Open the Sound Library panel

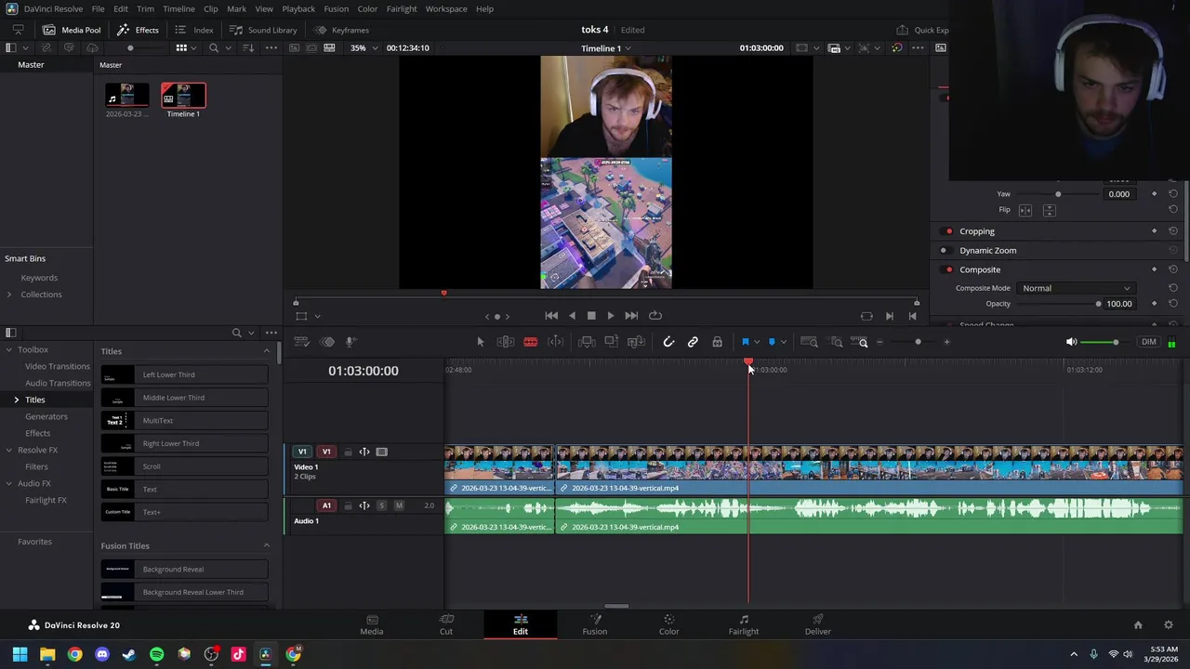[263, 30]
